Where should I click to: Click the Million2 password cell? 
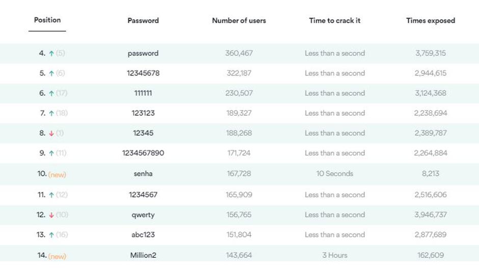coord(143,255)
